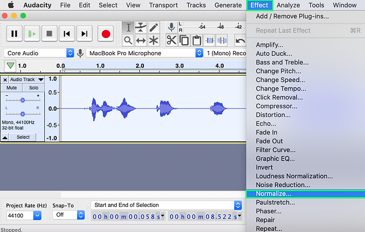Open the 1 (Mono) Recording channels dropdown
Image resolution: width=365 pixels, height=232 pixels.
[x=225, y=53]
